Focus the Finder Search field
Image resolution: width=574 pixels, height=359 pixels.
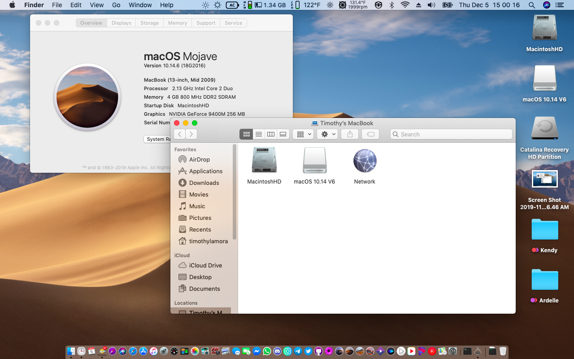(451, 134)
